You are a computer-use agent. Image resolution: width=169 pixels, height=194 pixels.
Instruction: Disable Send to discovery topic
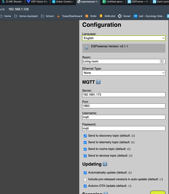pyautogui.click(x=85, y=136)
